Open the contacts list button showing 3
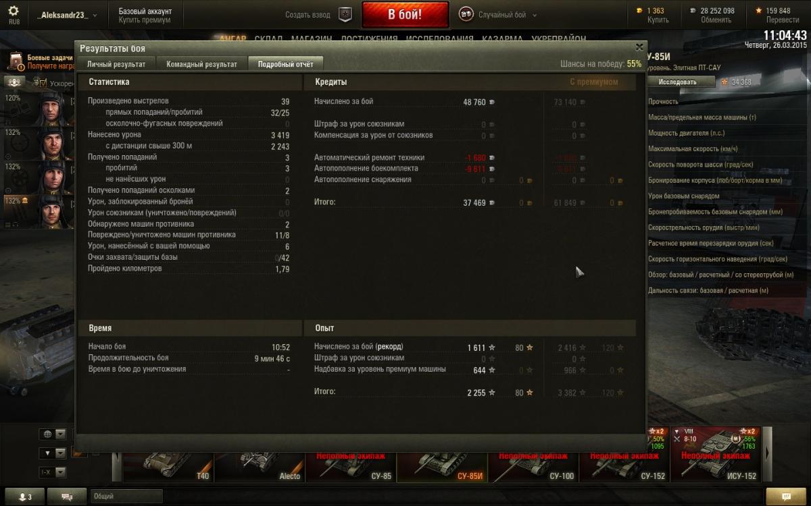This screenshot has height=506, width=811. pos(24,497)
